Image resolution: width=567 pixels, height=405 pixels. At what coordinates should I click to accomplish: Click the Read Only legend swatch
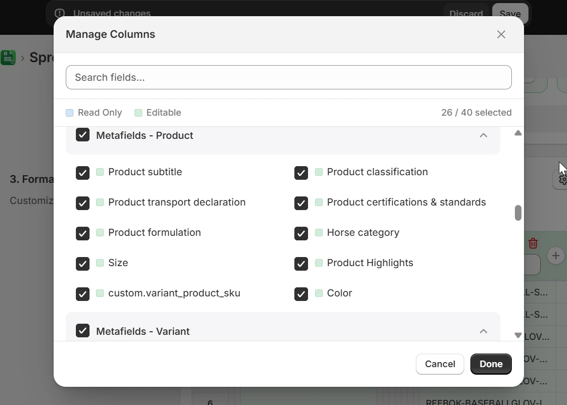tap(69, 113)
